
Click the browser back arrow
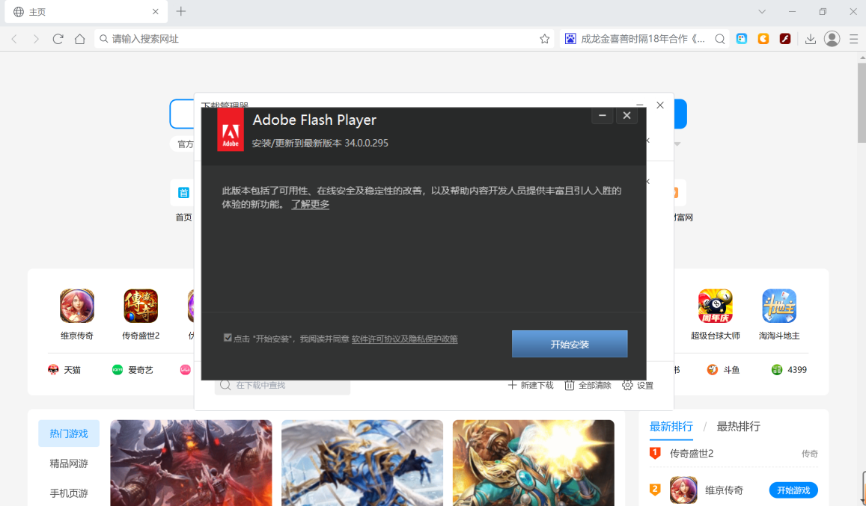coord(14,39)
